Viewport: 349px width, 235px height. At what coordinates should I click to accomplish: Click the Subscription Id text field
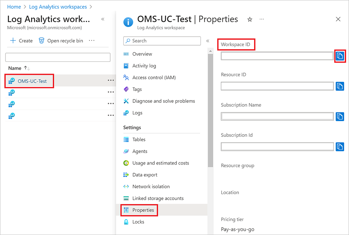pos(277,146)
